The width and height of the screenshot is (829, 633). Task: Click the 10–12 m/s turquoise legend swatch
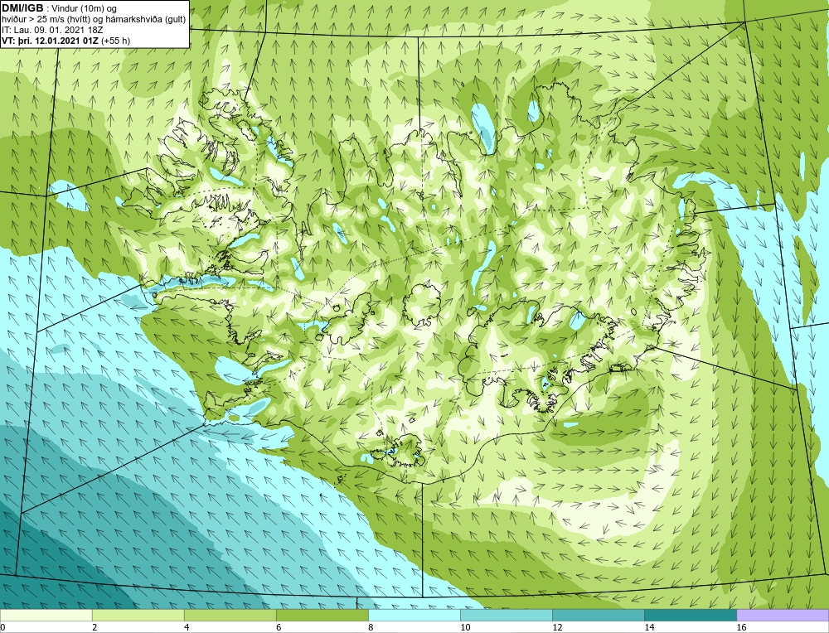(x=507, y=615)
